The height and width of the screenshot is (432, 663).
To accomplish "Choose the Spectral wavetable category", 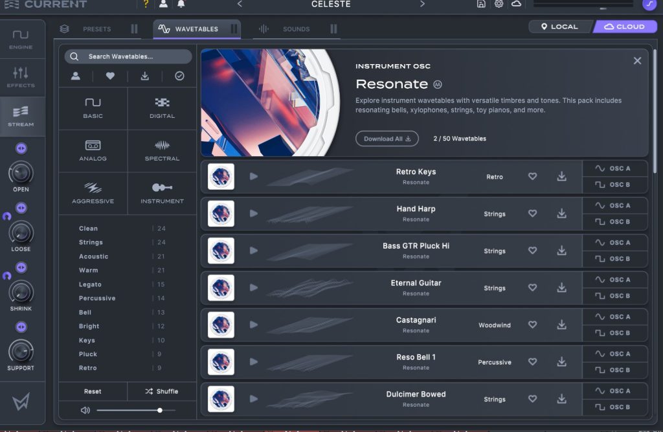I will (162, 150).
